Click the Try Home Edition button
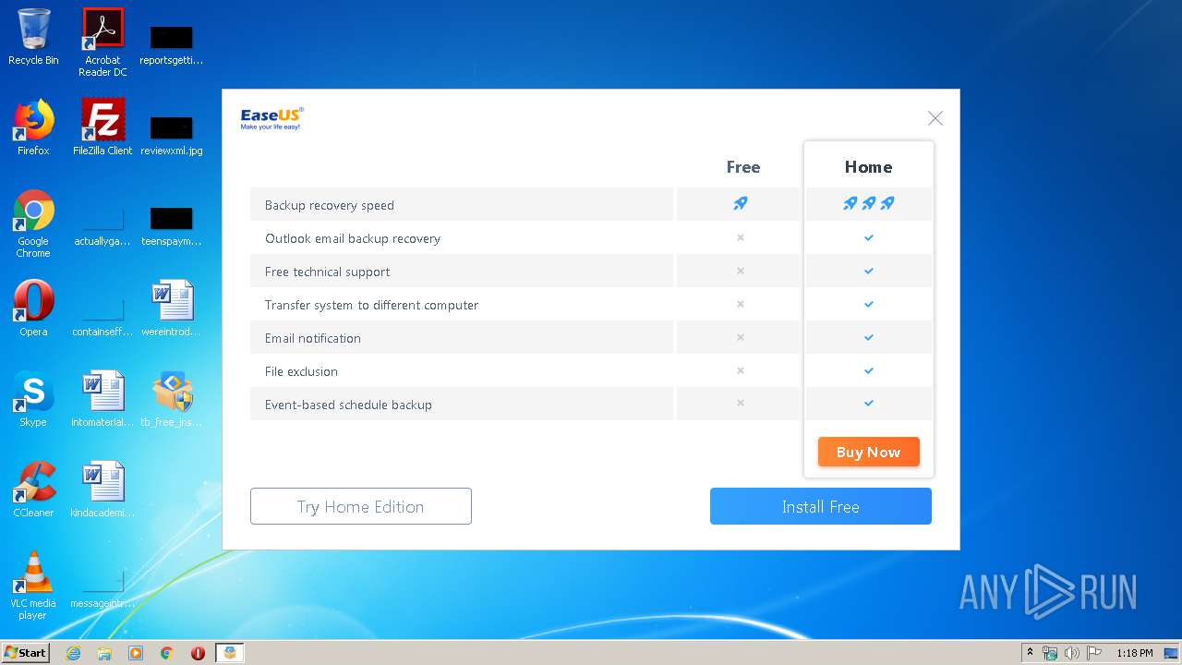Screen dimensions: 1182x665 tap(360, 506)
